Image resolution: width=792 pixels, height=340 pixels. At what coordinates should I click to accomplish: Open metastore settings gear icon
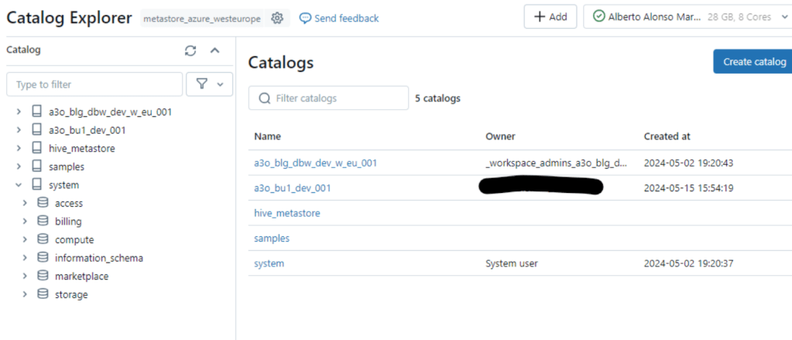[277, 18]
